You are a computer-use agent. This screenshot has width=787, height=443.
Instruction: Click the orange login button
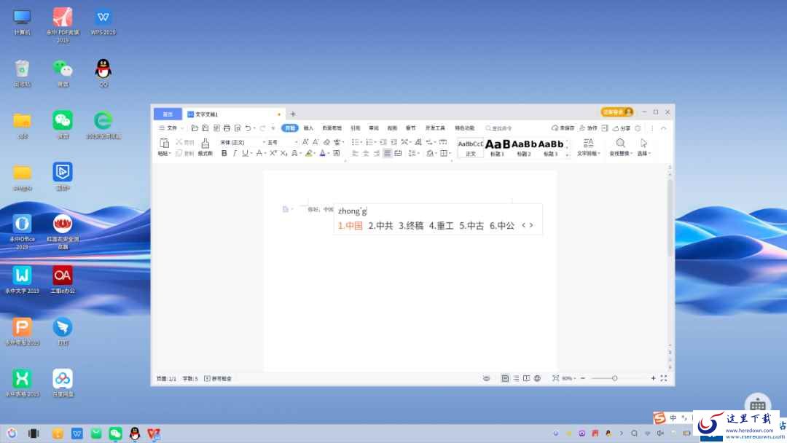pyautogui.click(x=617, y=112)
